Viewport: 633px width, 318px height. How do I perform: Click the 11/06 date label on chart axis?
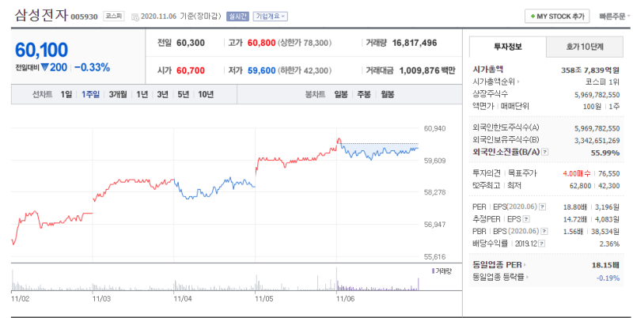346,299
